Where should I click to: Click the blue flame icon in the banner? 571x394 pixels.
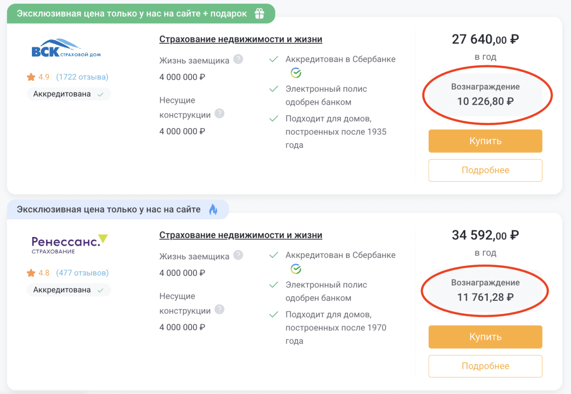(x=213, y=209)
